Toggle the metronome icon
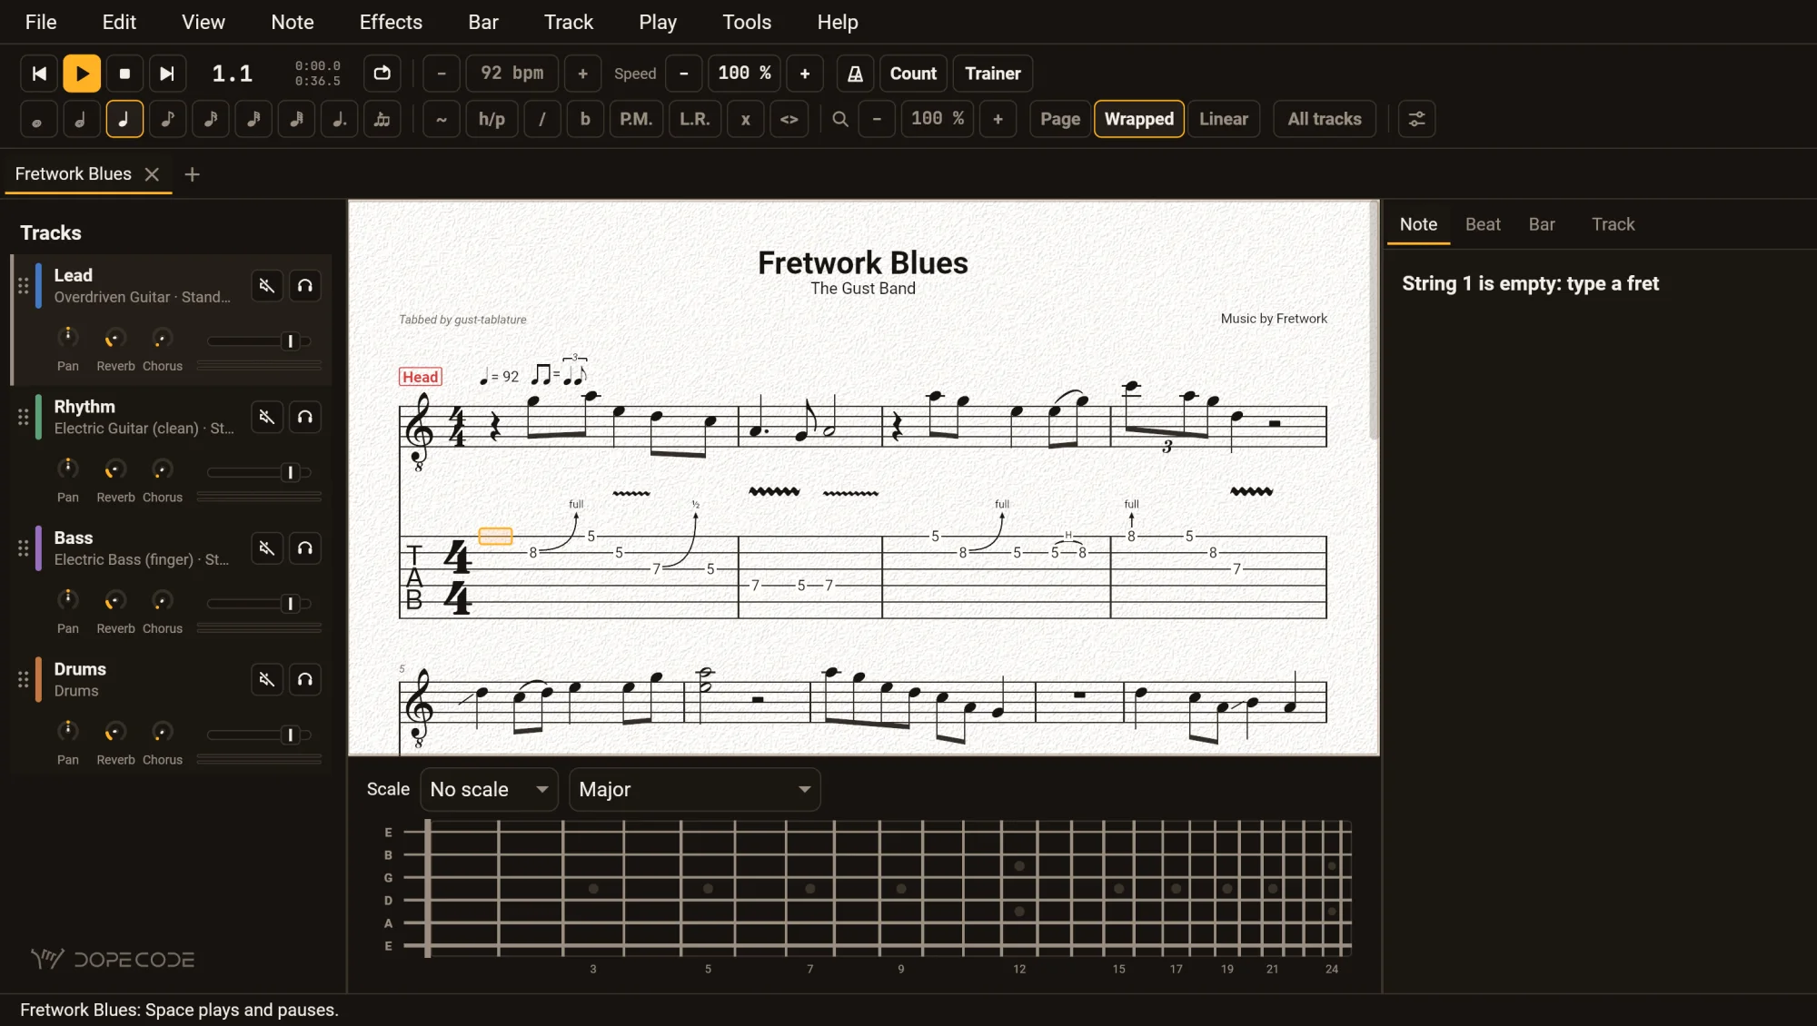This screenshot has height=1026, width=1817. (855, 74)
